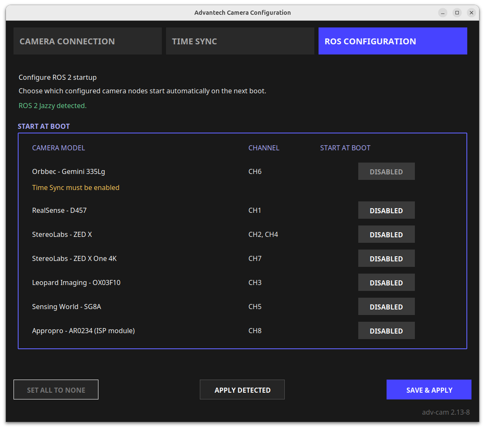
Task: Toggle start at boot for RealSense D457
Action: tap(386, 210)
